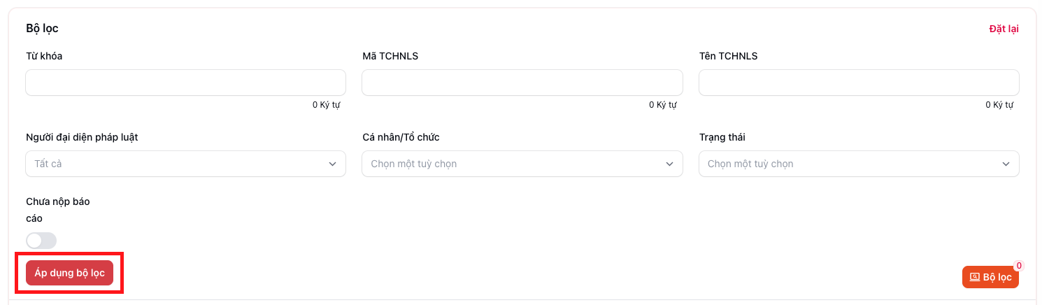
Task: Click chevron arrow in Cá nhân/Tổ chức field
Action: tap(669, 164)
